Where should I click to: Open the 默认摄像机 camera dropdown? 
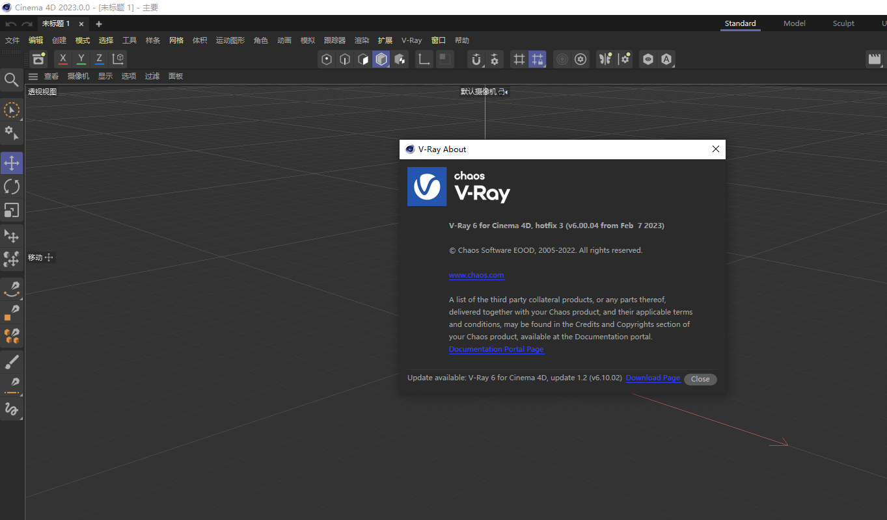click(x=484, y=91)
